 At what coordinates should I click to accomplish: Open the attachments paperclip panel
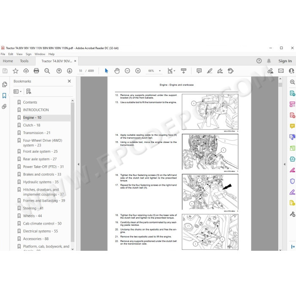point(4,107)
